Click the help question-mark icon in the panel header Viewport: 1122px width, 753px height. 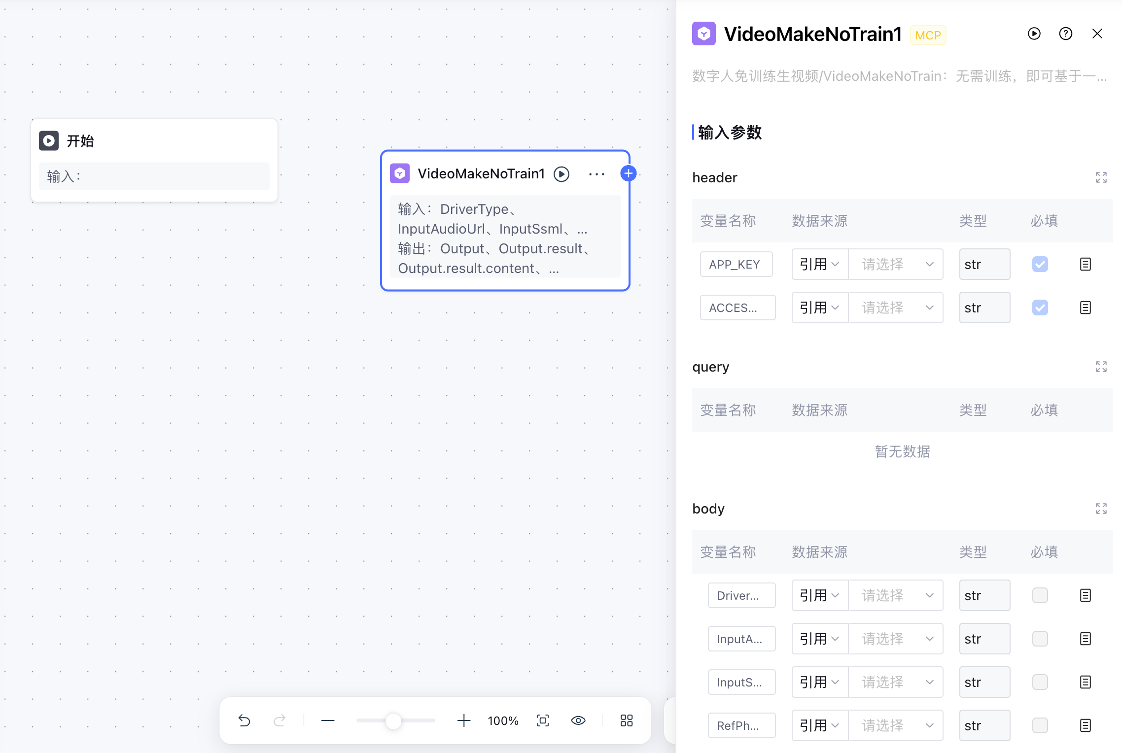click(1065, 34)
